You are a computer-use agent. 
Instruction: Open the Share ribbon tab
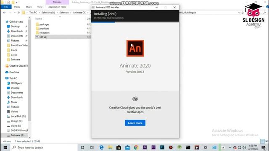click(29, 7)
